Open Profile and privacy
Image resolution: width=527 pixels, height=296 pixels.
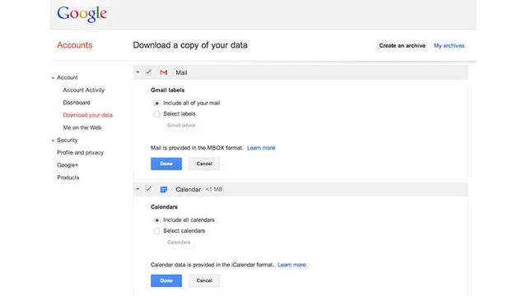tap(81, 152)
